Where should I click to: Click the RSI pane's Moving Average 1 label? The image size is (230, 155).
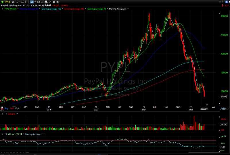point(34,134)
